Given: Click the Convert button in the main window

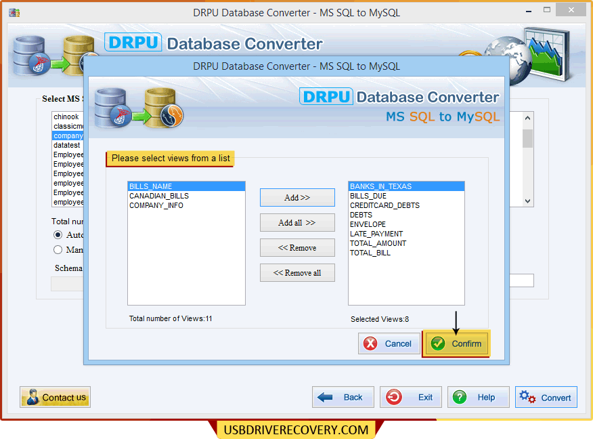Looking at the screenshot, I should point(546,398).
